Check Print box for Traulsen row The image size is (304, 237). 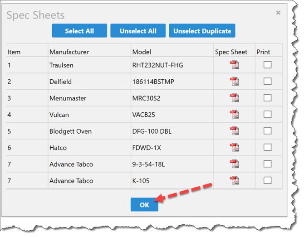click(267, 65)
